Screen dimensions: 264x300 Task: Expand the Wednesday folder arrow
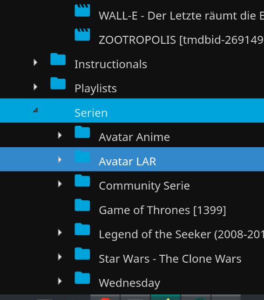(60, 281)
